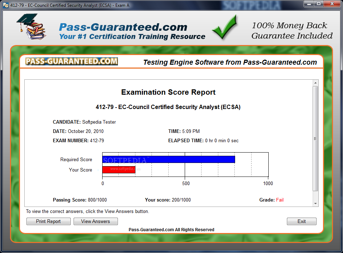The height and width of the screenshot is (253, 343).
Task: Click the score report scrollbar up arrow
Action: point(315,83)
